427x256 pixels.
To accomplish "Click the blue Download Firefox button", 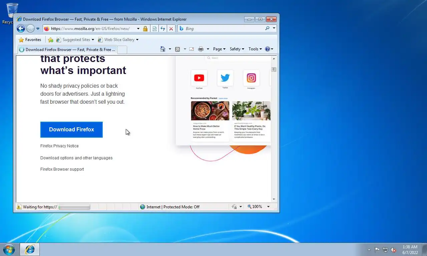I will [71, 130].
